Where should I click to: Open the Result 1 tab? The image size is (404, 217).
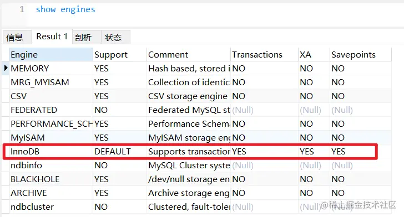[x=52, y=37]
